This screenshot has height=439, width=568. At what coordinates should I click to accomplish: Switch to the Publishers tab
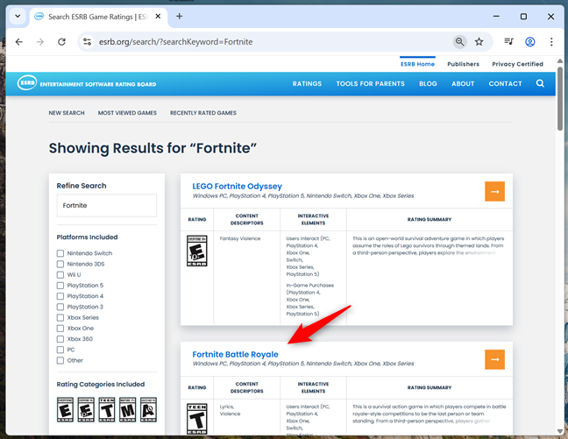pyautogui.click(x=463, y=64)
